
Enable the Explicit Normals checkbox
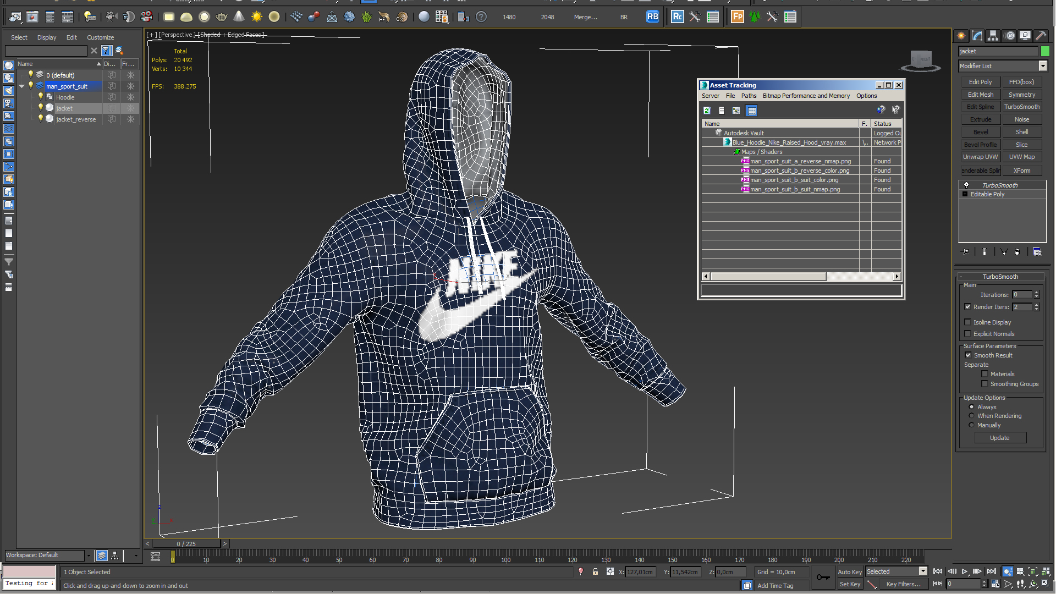pyautogui.click(x=967, y=334)
